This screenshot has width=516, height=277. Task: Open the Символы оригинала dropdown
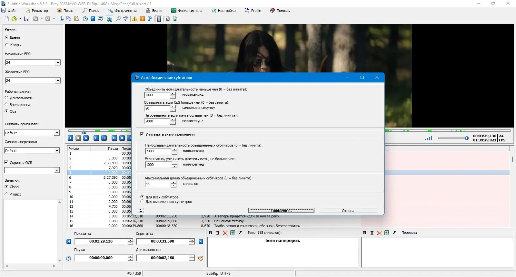point(57,133)
